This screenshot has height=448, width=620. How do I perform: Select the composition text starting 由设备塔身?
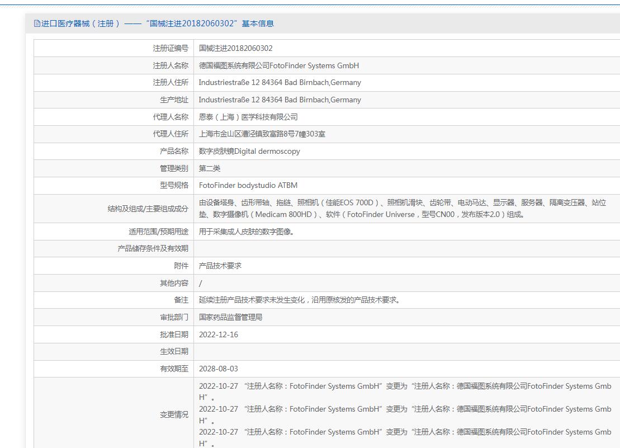click(x=403, y=209)
